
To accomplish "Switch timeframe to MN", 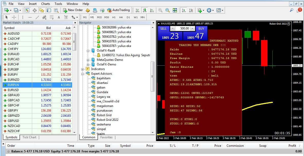I will click(143, 17).
